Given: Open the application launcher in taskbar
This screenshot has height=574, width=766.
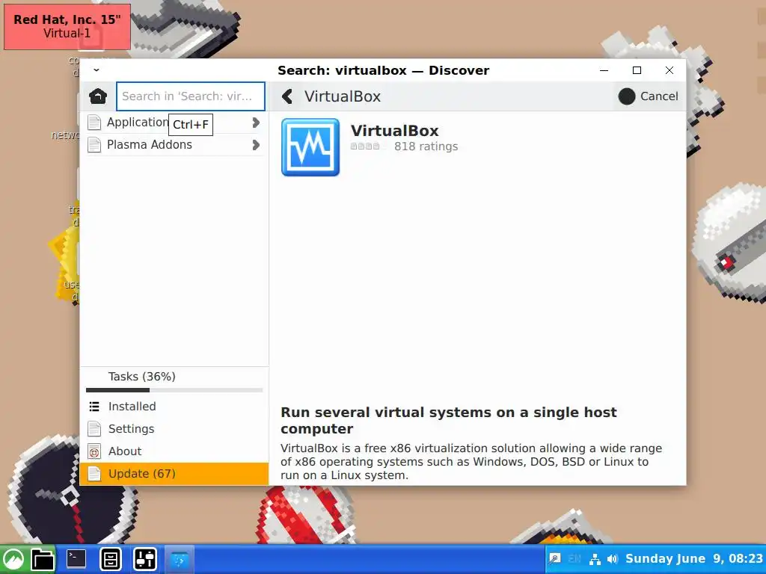Looking at the screenshot, I should tap(13, 559).
